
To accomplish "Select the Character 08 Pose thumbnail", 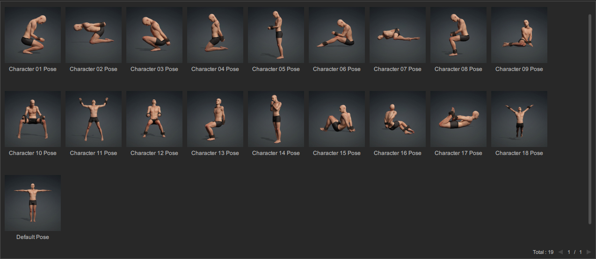I will [x=458, y=35].
